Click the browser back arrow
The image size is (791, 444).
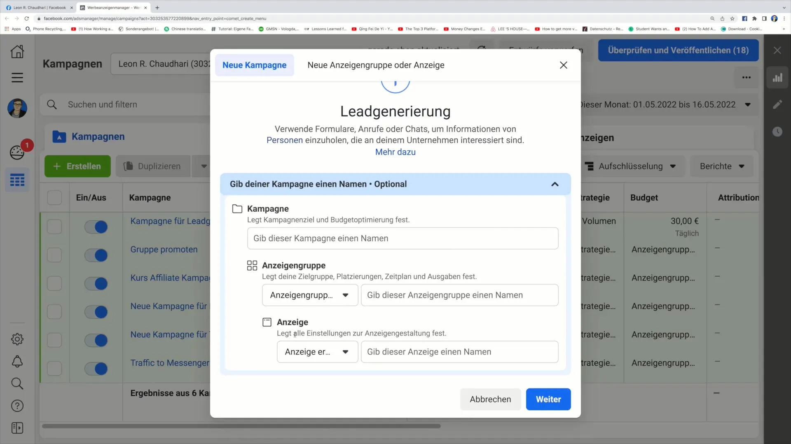click(x=7, y=18)
